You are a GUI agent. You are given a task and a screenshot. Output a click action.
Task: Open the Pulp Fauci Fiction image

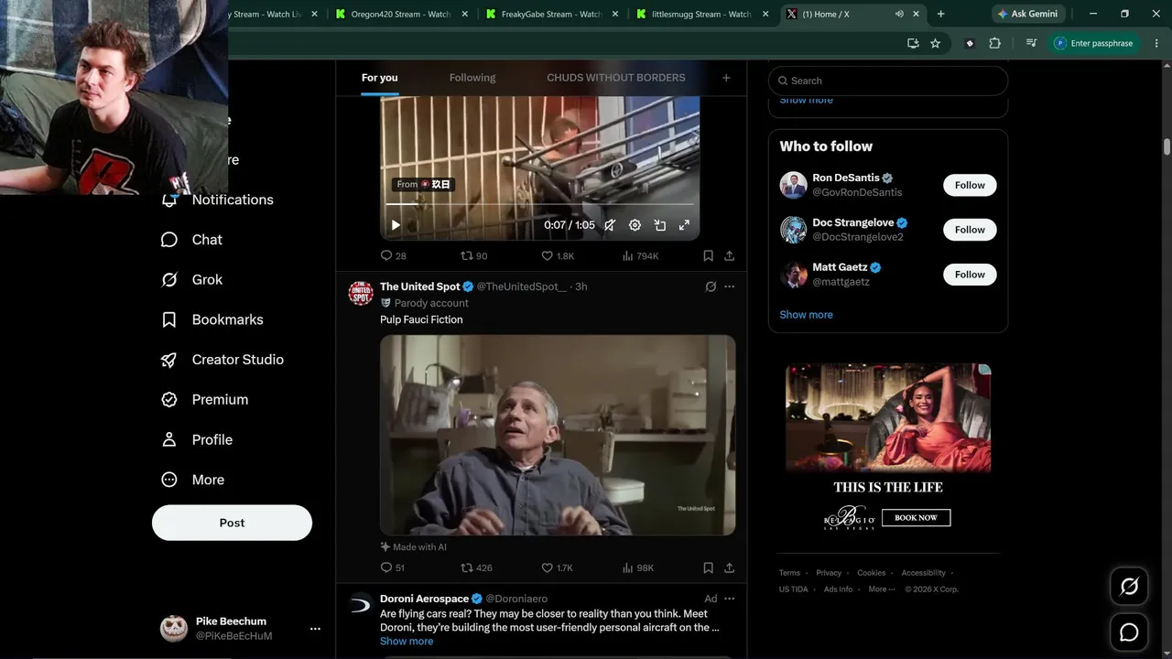point(558,435)
